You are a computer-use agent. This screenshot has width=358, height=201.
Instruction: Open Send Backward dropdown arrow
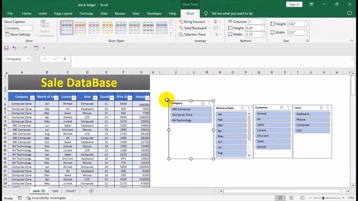210,28
